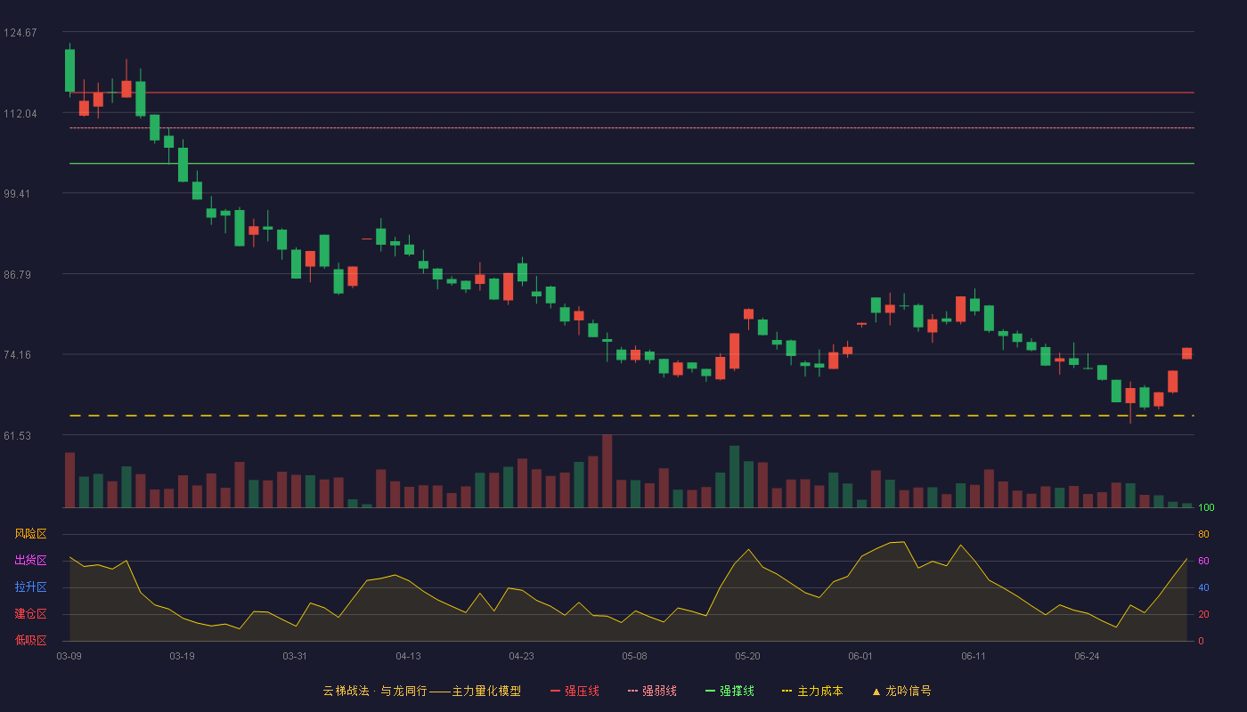Click the 风险区 zone label
Viewport: 1247px width, 712px height.
coord(30,534)
